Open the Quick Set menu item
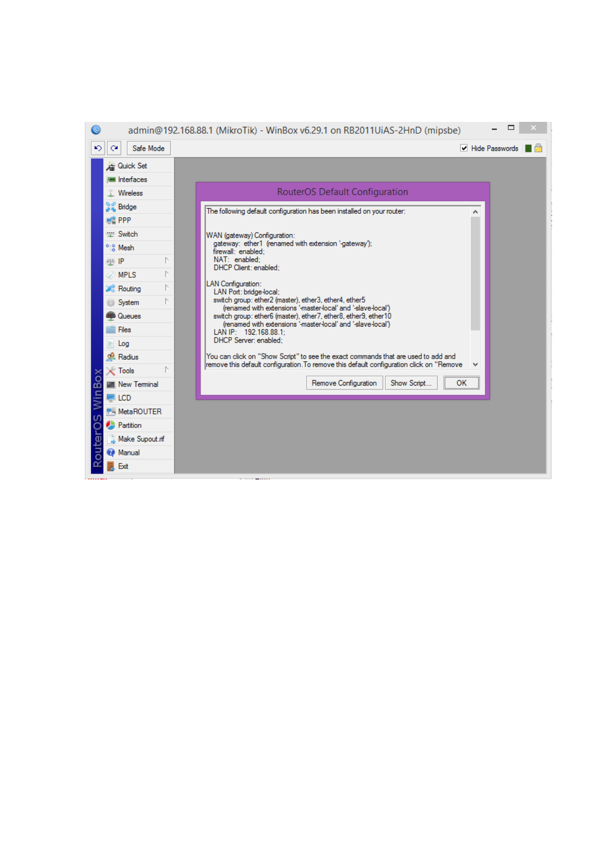 pos(139,166)
